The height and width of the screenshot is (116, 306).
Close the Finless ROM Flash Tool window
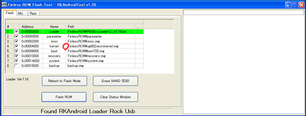pos(301,5)
